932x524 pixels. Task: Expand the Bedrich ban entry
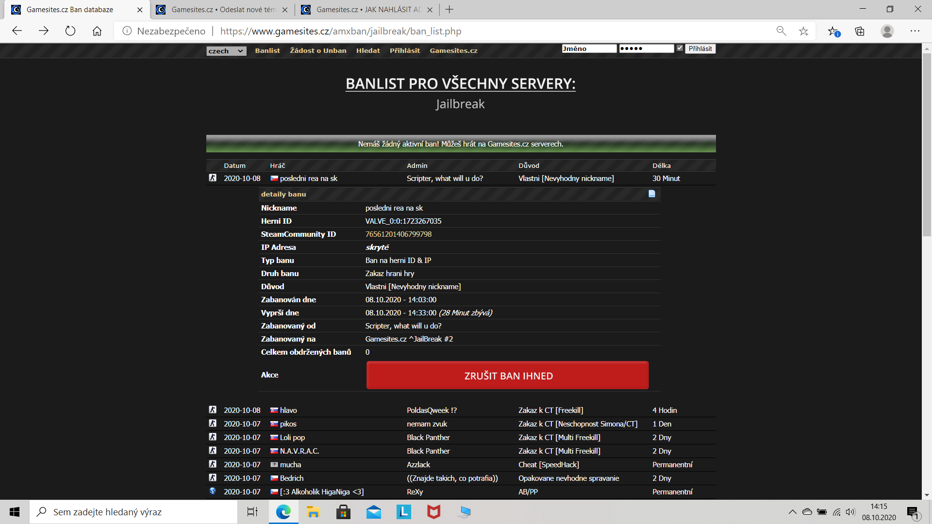coord(291,478)
